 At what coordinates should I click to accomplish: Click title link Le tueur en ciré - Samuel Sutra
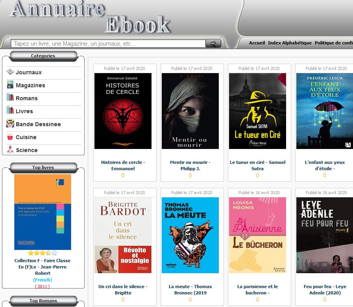click(257, 165)
